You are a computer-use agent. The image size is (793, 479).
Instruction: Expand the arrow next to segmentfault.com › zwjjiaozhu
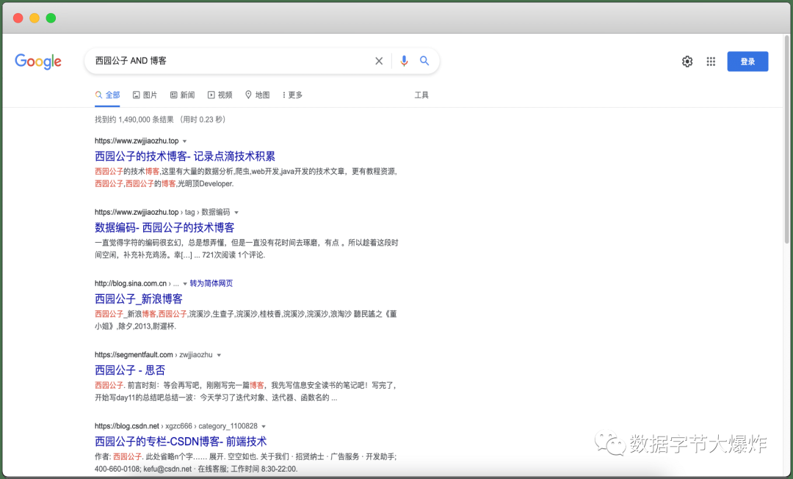coord(219,355)
